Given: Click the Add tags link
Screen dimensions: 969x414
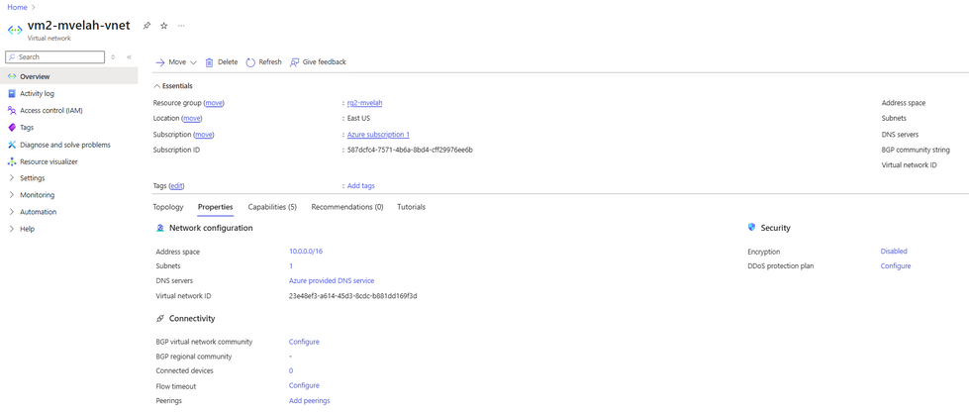Looking at the screenshot, I should (361, 185).
